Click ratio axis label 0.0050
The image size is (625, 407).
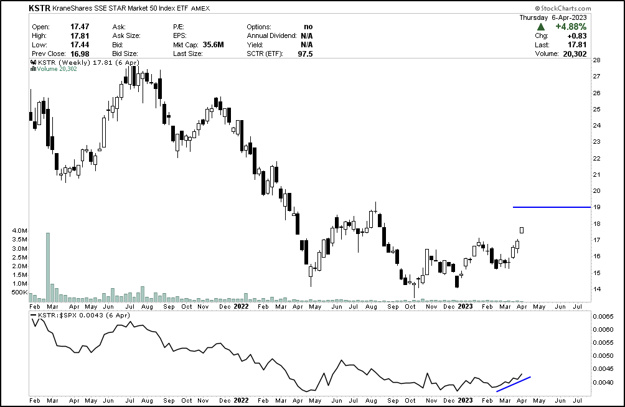point(603,356)
